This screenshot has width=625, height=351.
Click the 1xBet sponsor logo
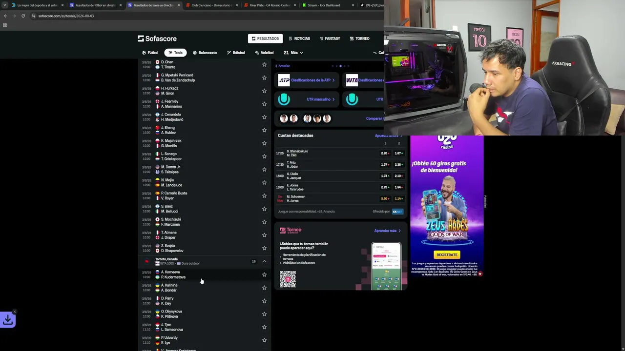tap(397, 212)
